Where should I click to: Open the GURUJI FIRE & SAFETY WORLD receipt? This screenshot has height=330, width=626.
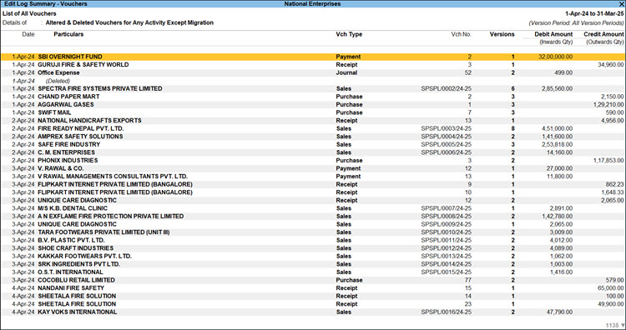coord(313,65)
